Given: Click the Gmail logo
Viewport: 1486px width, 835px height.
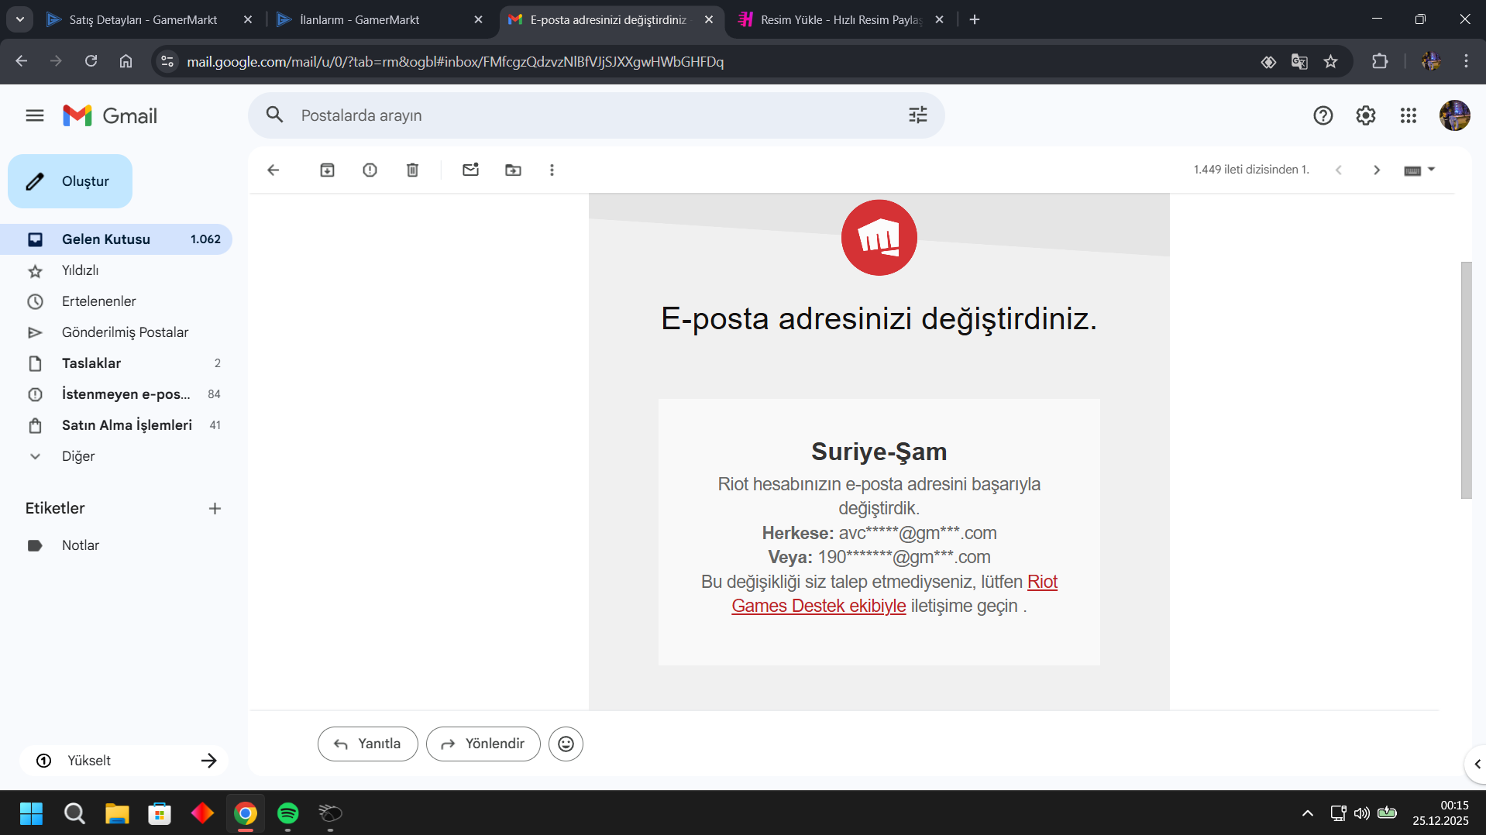Looking at the screenshot, I should (110, 115).
